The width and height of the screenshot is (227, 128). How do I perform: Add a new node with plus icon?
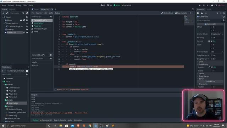[x=3, y=13]
